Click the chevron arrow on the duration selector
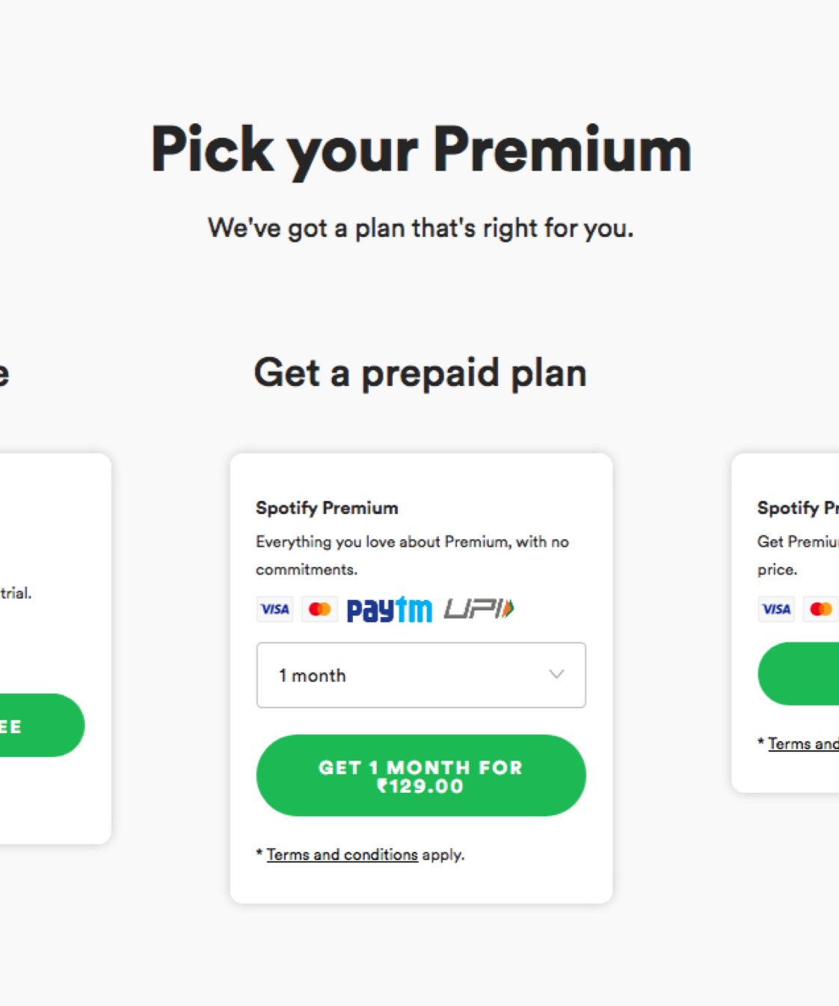Viewport: 839px width, 1006px height. [556, 675]
